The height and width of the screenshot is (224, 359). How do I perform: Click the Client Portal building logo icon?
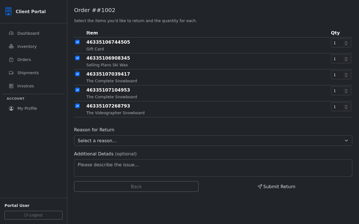[8, 11]
